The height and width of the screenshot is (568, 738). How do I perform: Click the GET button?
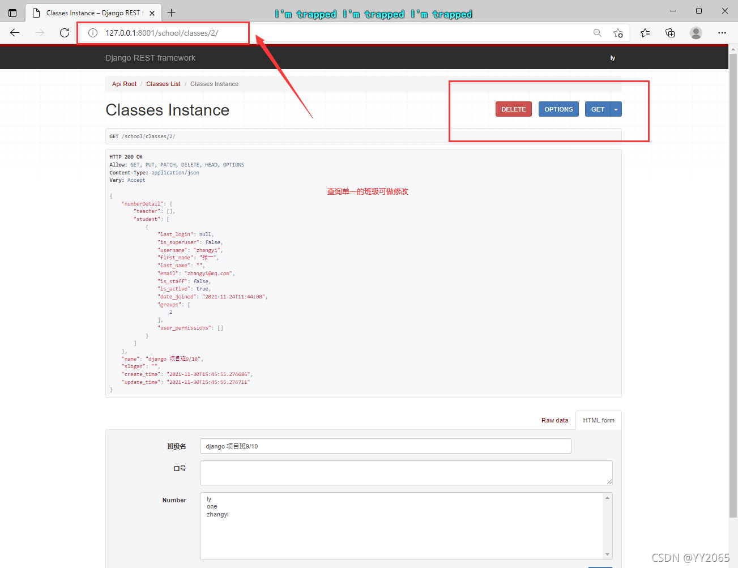click(598, 109)
